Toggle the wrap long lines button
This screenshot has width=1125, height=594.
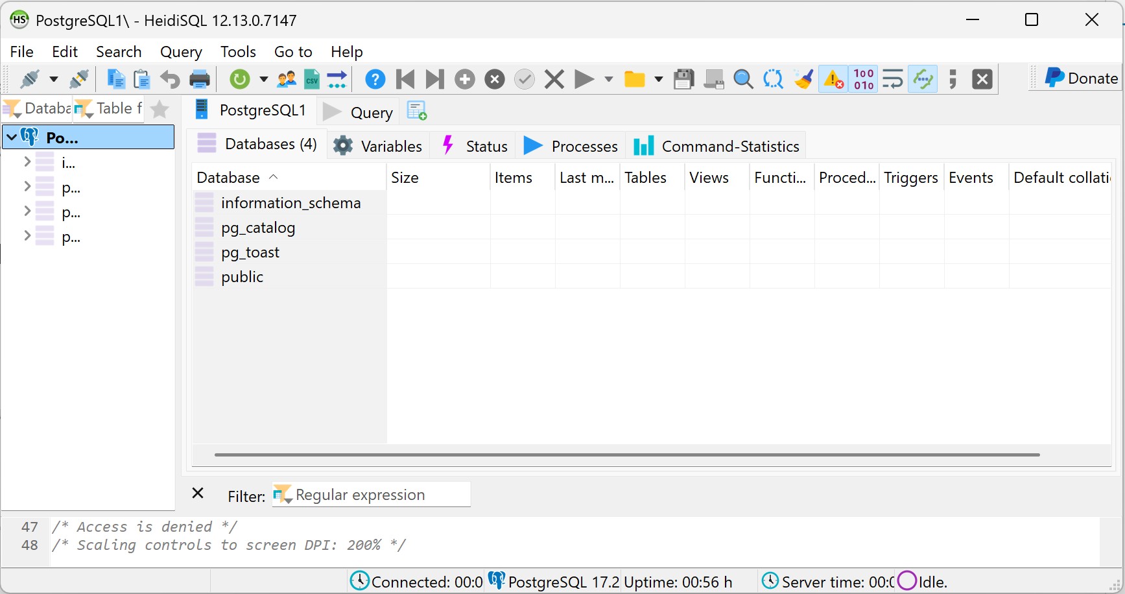pos(893,79)
